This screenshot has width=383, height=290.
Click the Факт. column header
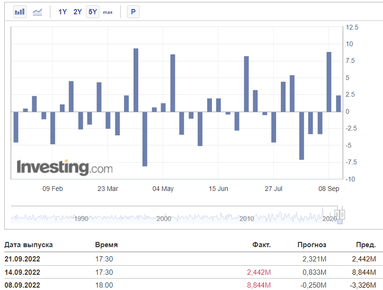click(261, 245)
